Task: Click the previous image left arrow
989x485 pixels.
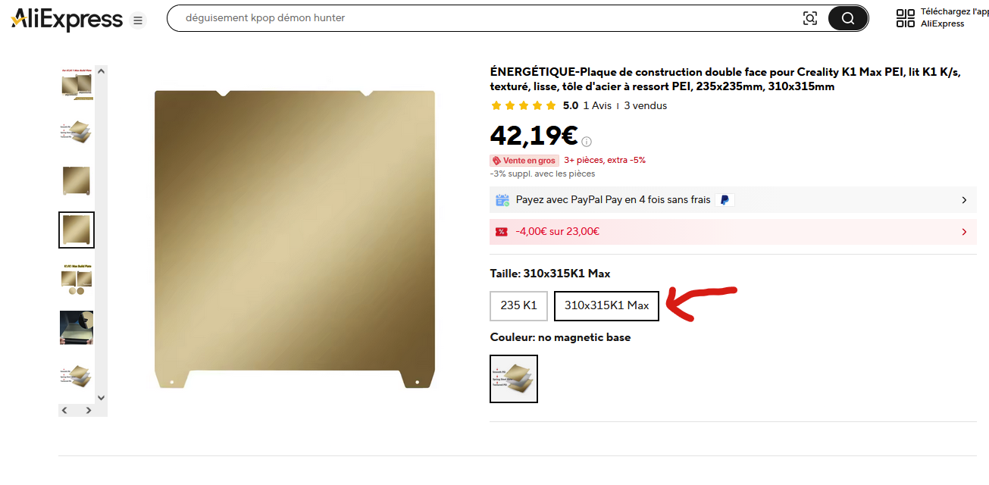Action: [64, 410]
